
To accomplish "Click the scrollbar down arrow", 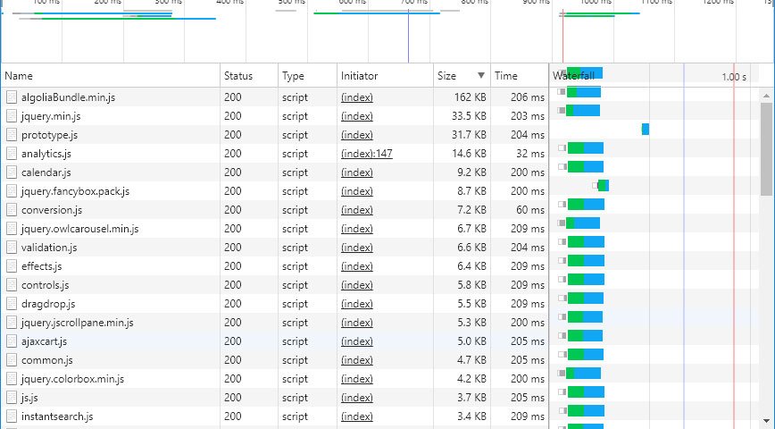I will pos(766,421).
